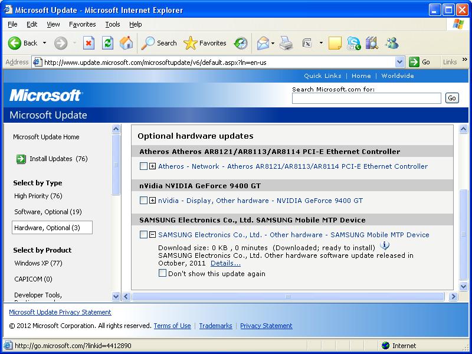Check the Atheros Ethernet Controller update checkbox
This screenshot has height=354, width=472.
tap(143, 166)
